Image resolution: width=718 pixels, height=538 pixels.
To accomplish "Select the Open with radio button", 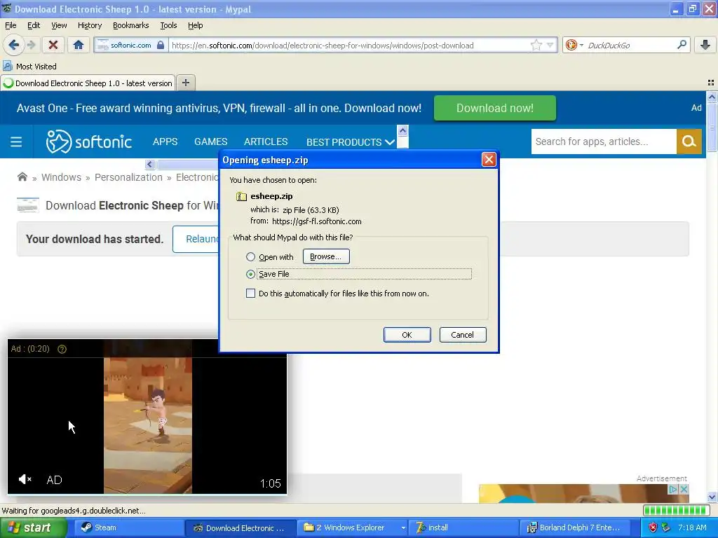I will point(250,256).
